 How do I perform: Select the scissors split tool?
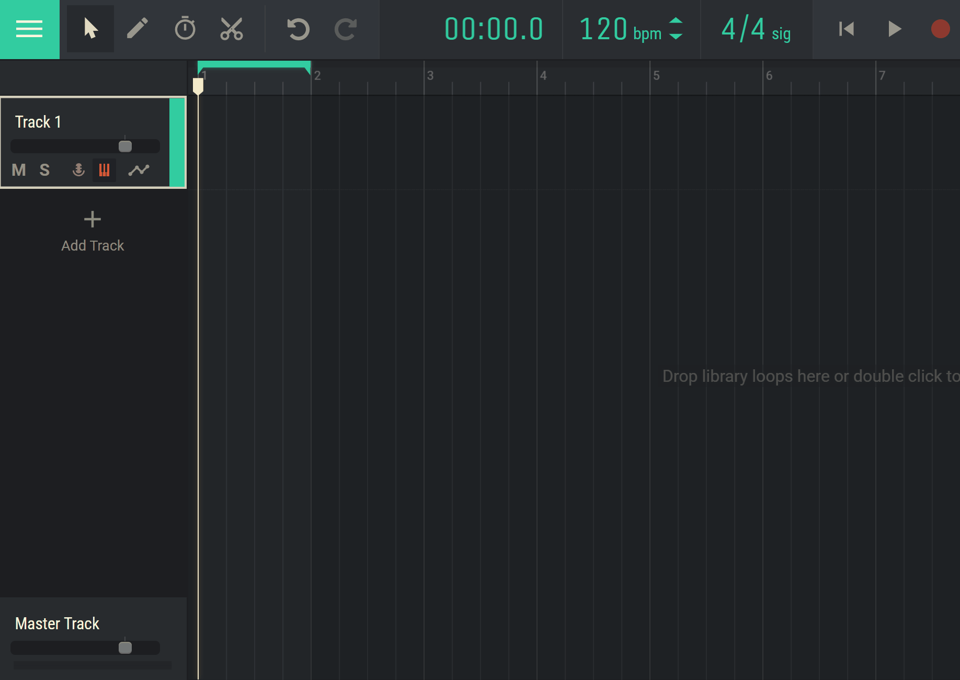(232, 29)
